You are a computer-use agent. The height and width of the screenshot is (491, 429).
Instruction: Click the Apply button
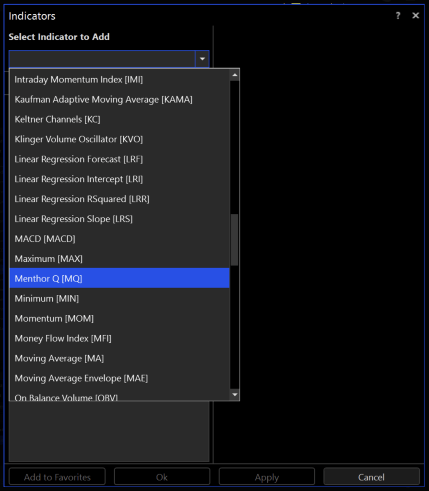pos(266,476)
